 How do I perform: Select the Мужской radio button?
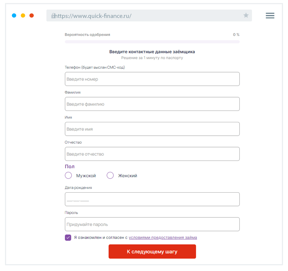click(x=68, y=175)
